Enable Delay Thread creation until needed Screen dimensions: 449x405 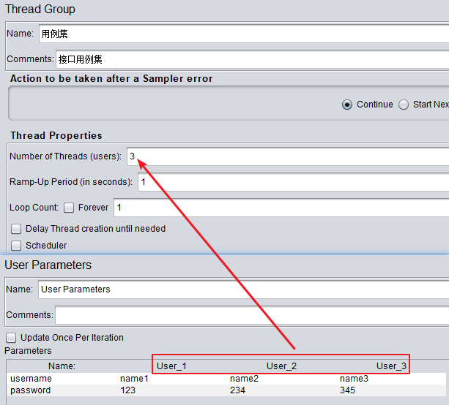click(16, 229)
